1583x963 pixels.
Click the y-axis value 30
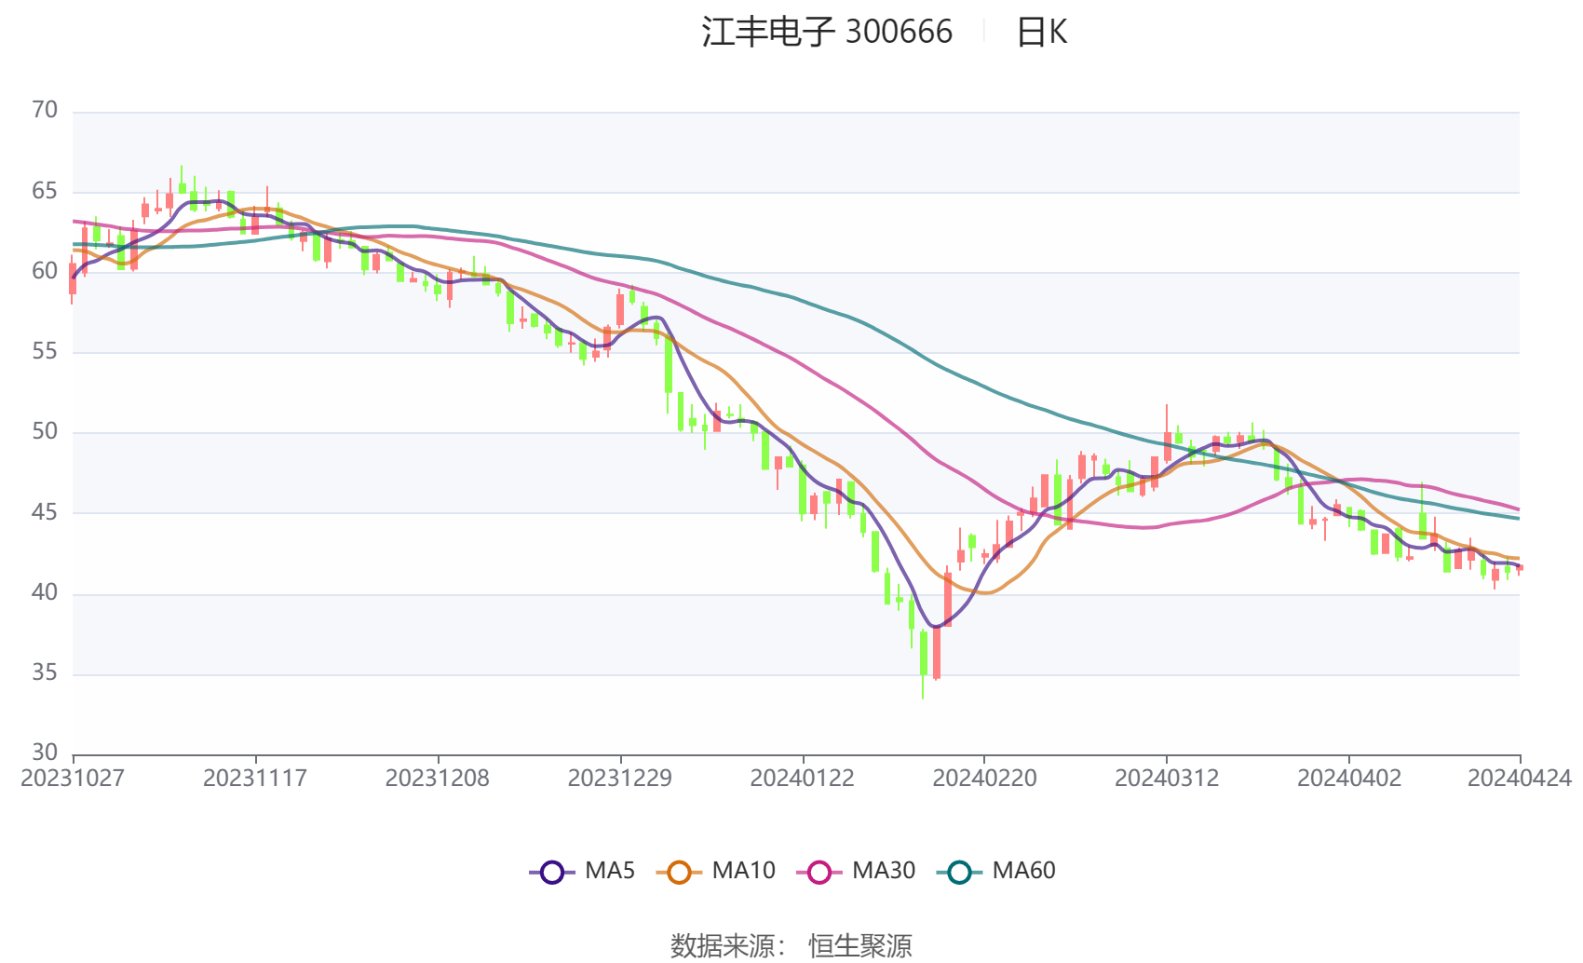[45, 753]
